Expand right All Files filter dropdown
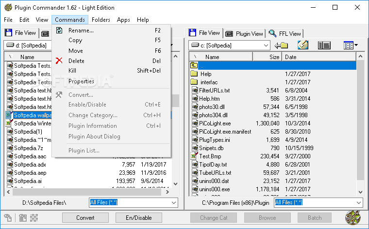369x229 pixels. [359, 203]
